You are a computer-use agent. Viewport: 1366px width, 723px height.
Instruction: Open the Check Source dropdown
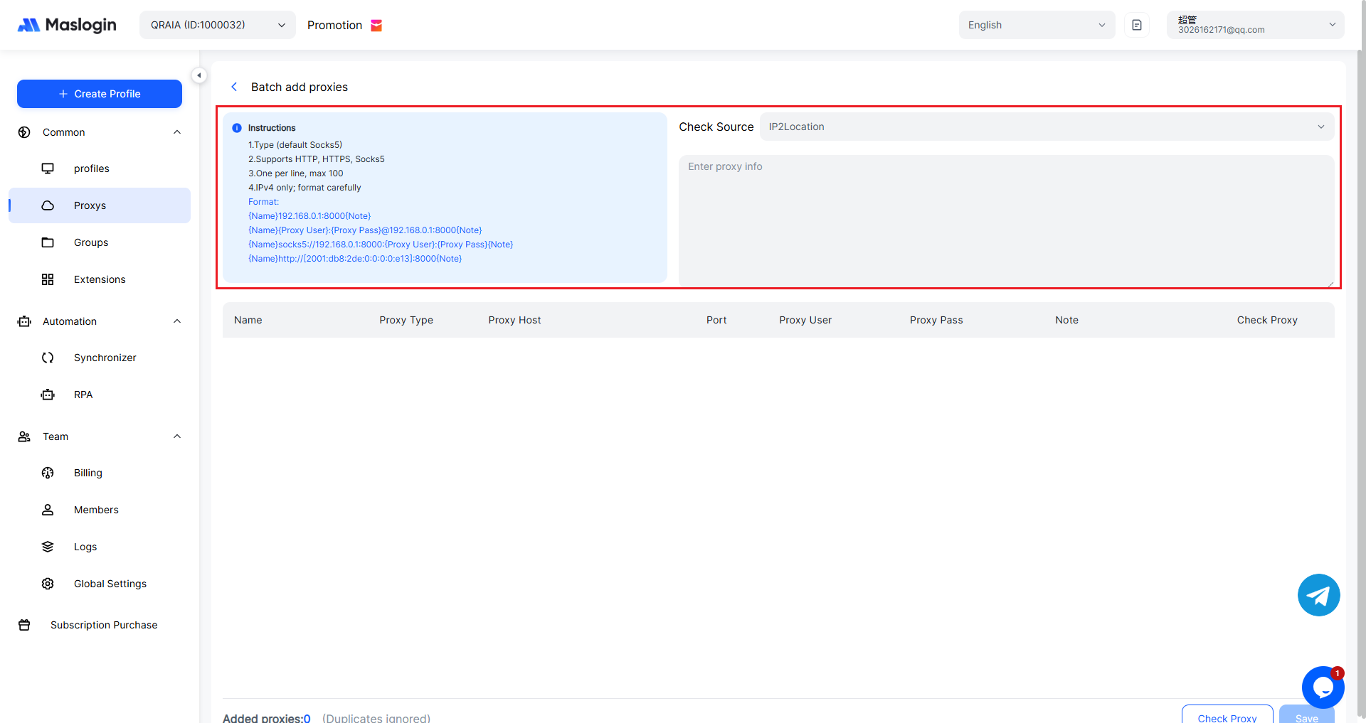pos(1046,127)
